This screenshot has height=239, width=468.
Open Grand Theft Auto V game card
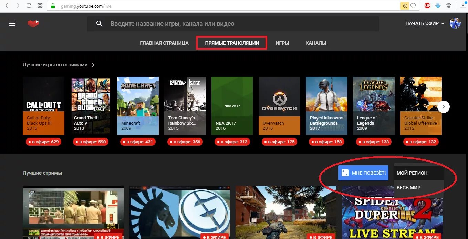[91, 106]
